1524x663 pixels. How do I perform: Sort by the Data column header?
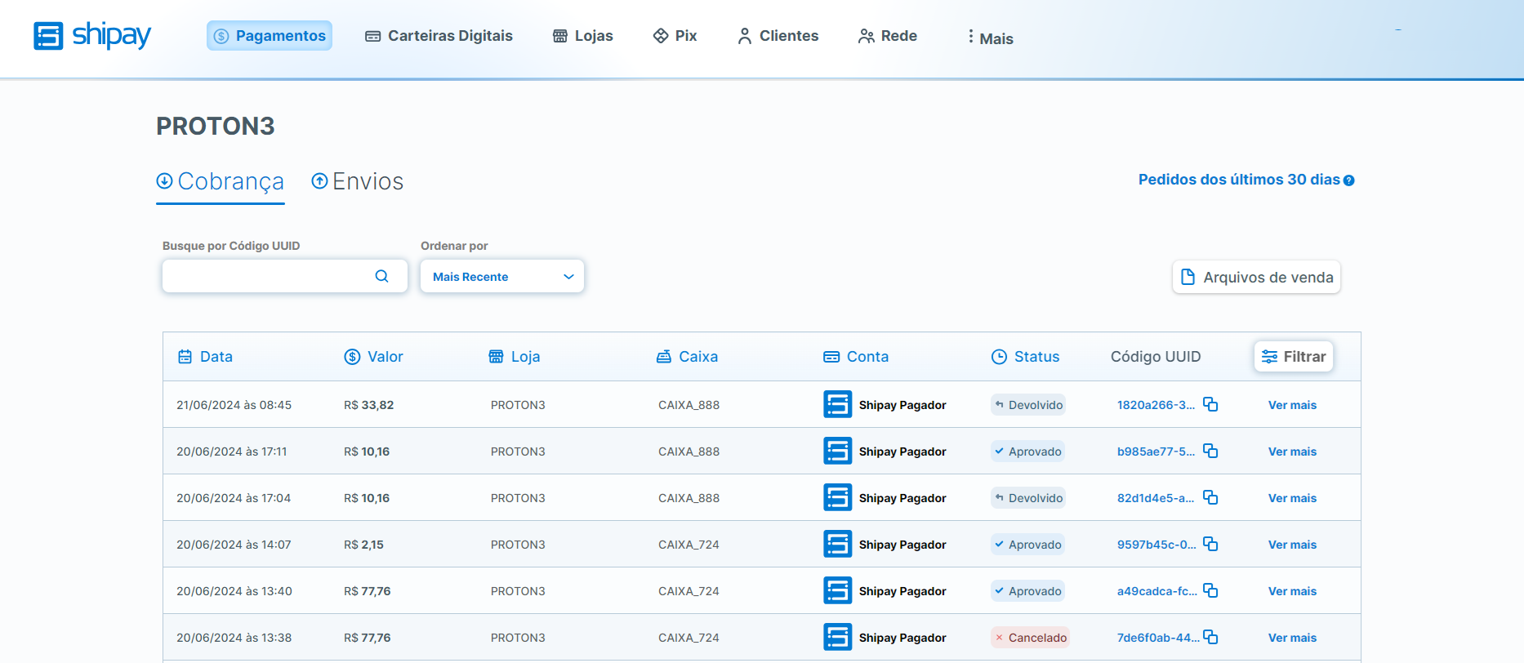click(206, 357)
